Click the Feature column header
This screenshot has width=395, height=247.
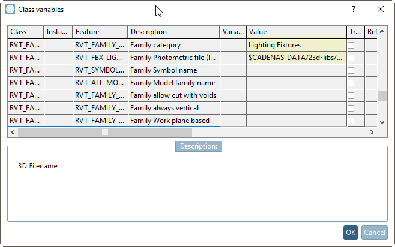[x=100, y=32]
